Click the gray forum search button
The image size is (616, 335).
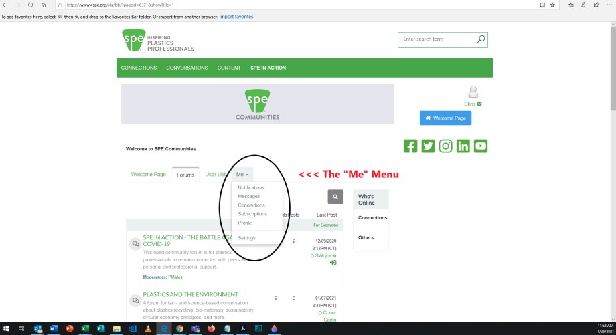tap(335, 197)
